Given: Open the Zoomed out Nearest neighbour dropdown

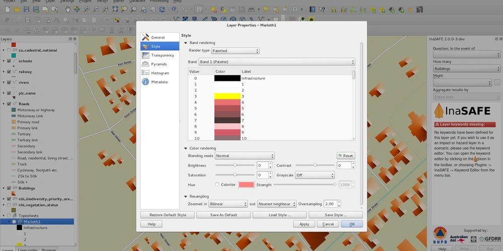Looking at the screenshot, I should (277, 204).
